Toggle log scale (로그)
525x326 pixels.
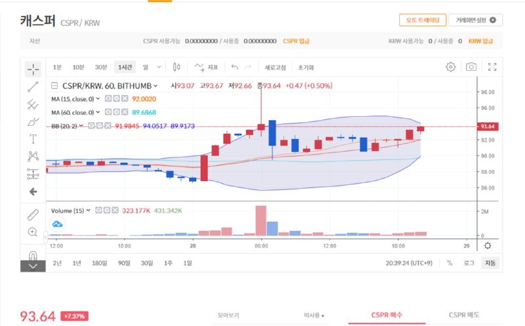click(469, 263)
